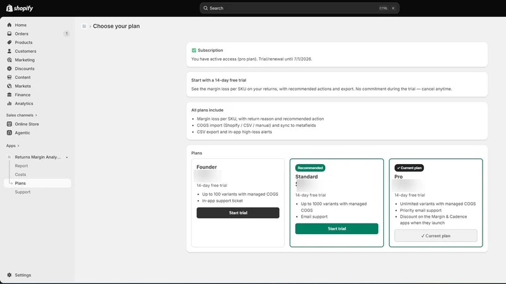Click the Online Store icon
This screenshot has width=506, height=284.
(9, 124)
